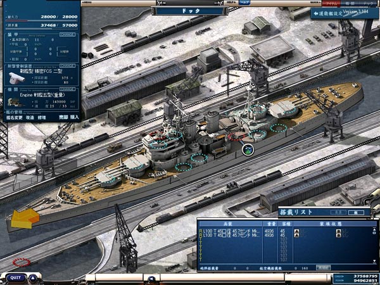380x285 pixels.
Task: Click the B ammo icon in second row
Action: tap(339, 236)
